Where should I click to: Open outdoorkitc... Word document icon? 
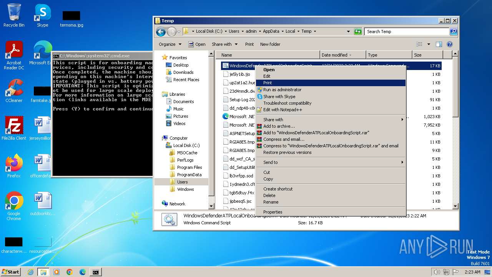point(42,204)
